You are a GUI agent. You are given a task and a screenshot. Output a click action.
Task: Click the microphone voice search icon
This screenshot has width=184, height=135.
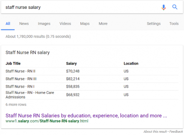point(163,7)
